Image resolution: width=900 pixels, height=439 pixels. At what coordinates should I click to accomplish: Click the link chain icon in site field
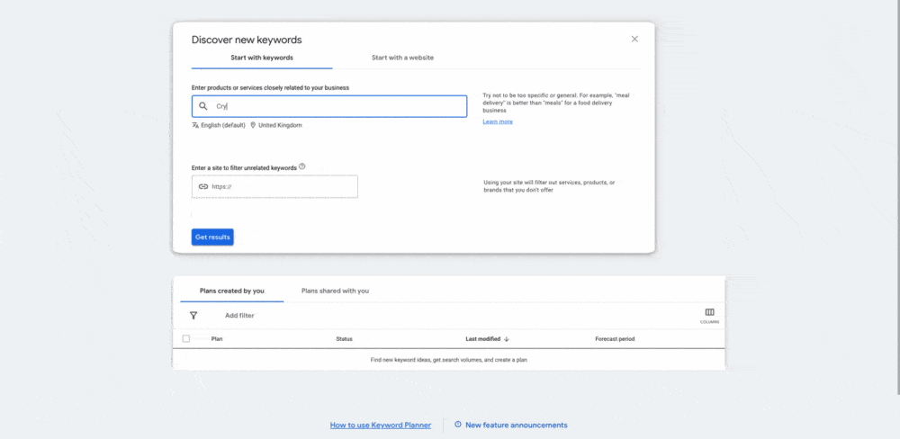point(203,186)
